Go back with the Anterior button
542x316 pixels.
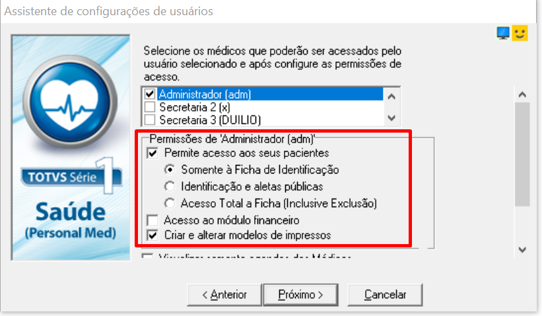click(x=224, y=295)
